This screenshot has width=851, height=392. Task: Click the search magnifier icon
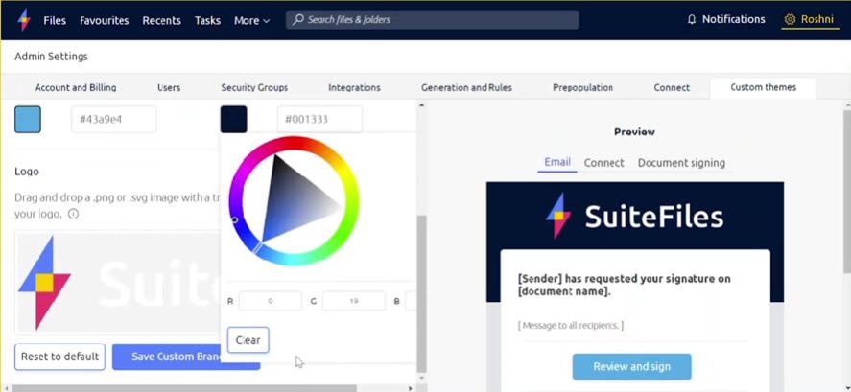(x=297, y=20)
